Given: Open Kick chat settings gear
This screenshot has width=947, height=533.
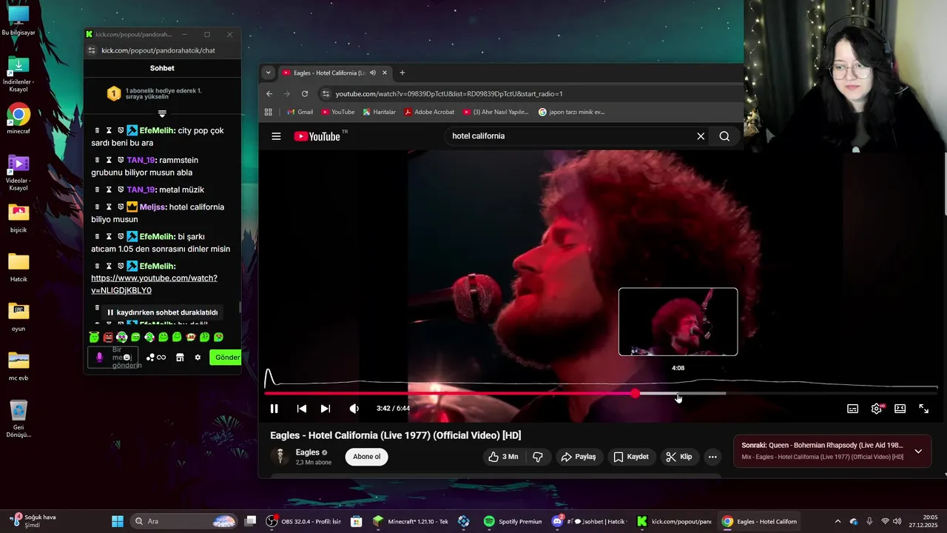Looking at the screenshot, I should (198, 358).
